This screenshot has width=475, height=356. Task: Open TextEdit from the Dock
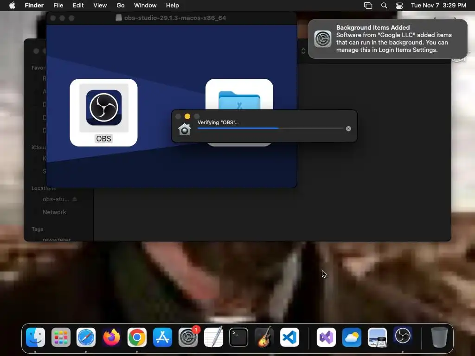coord(213,337)
